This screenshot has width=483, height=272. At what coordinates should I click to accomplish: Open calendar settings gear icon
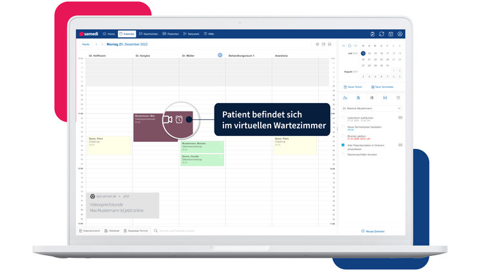pos(317,44)
